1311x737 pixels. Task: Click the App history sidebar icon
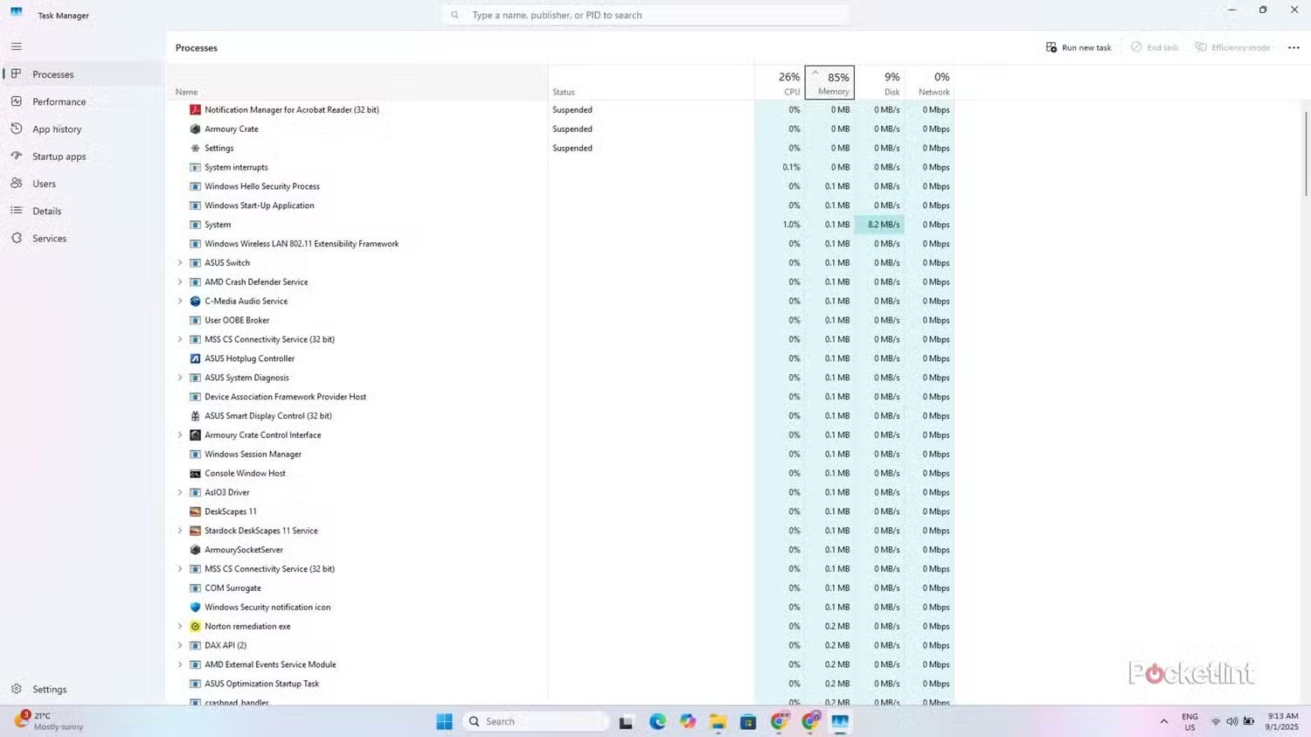point(17,129)
